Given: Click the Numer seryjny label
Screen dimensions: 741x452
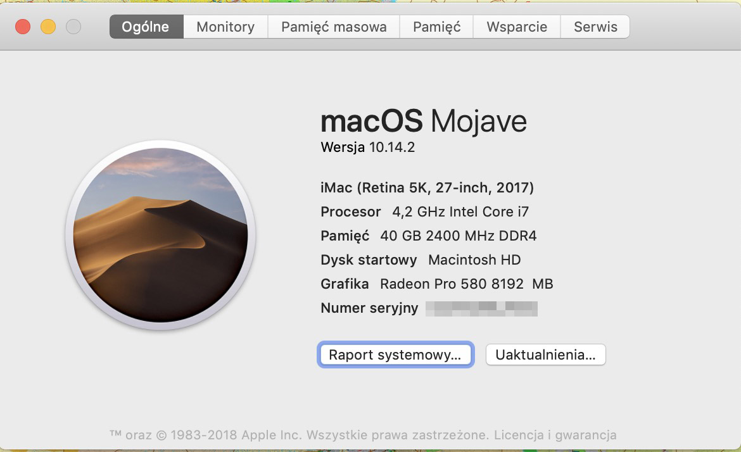Looking at the screenshot, I should tap(369, 308).
